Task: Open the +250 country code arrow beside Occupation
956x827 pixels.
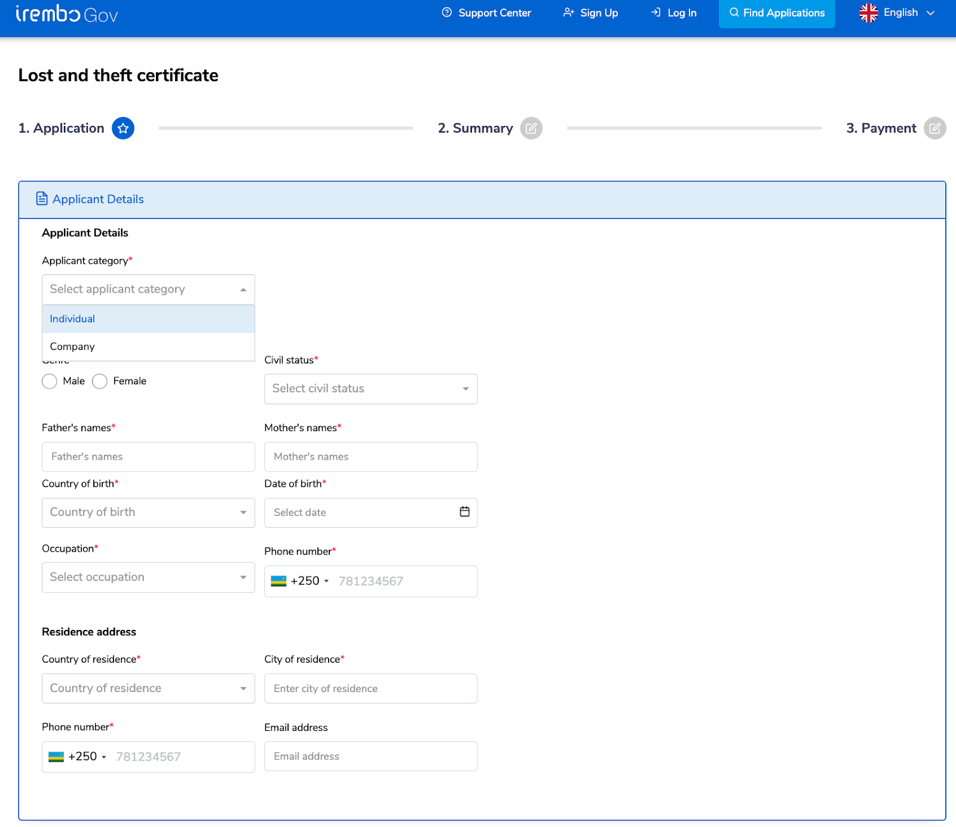Action: (x=326, y=581)
